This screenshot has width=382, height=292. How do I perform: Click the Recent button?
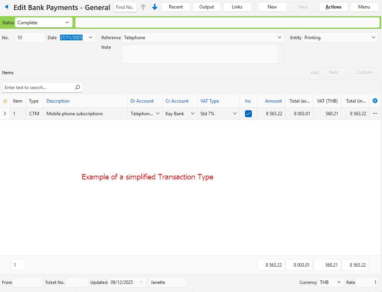point(176,7)
